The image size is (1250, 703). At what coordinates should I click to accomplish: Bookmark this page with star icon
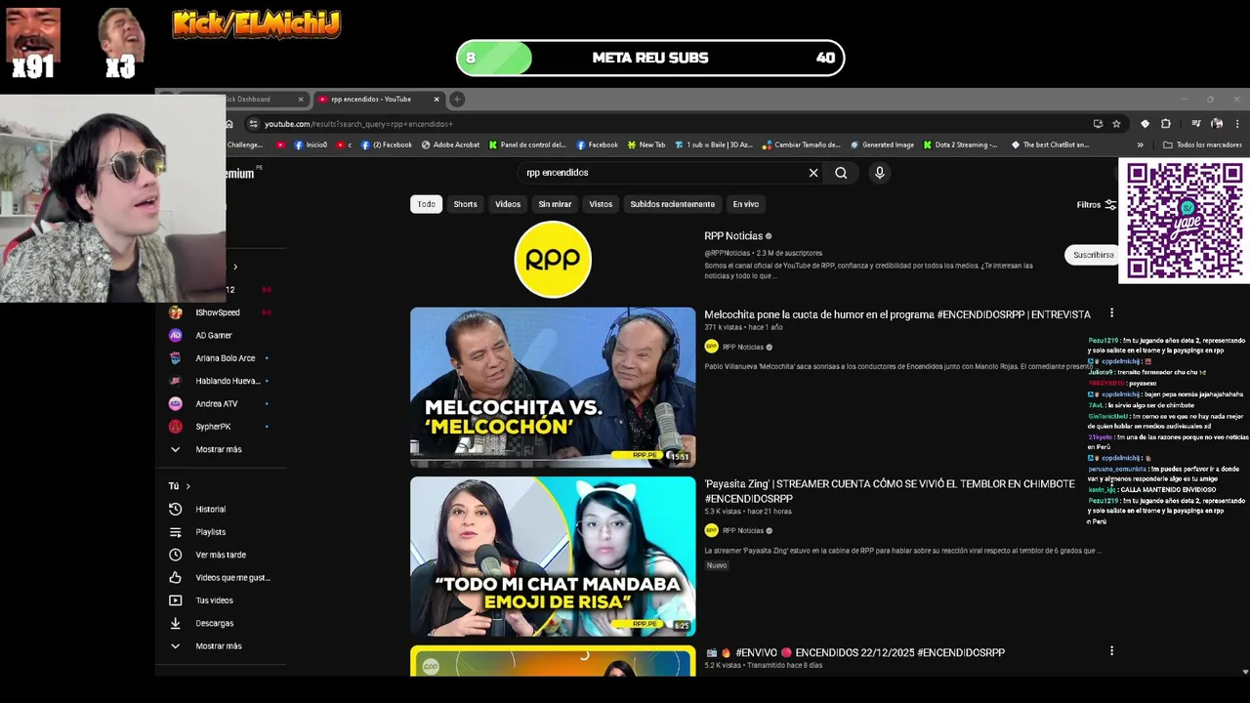(x=1116, y=124)
